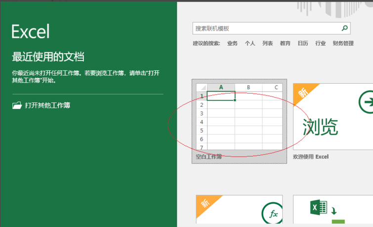
Task: Click the arrow circle icon on 浏览 template
Action: pos(366,102)
